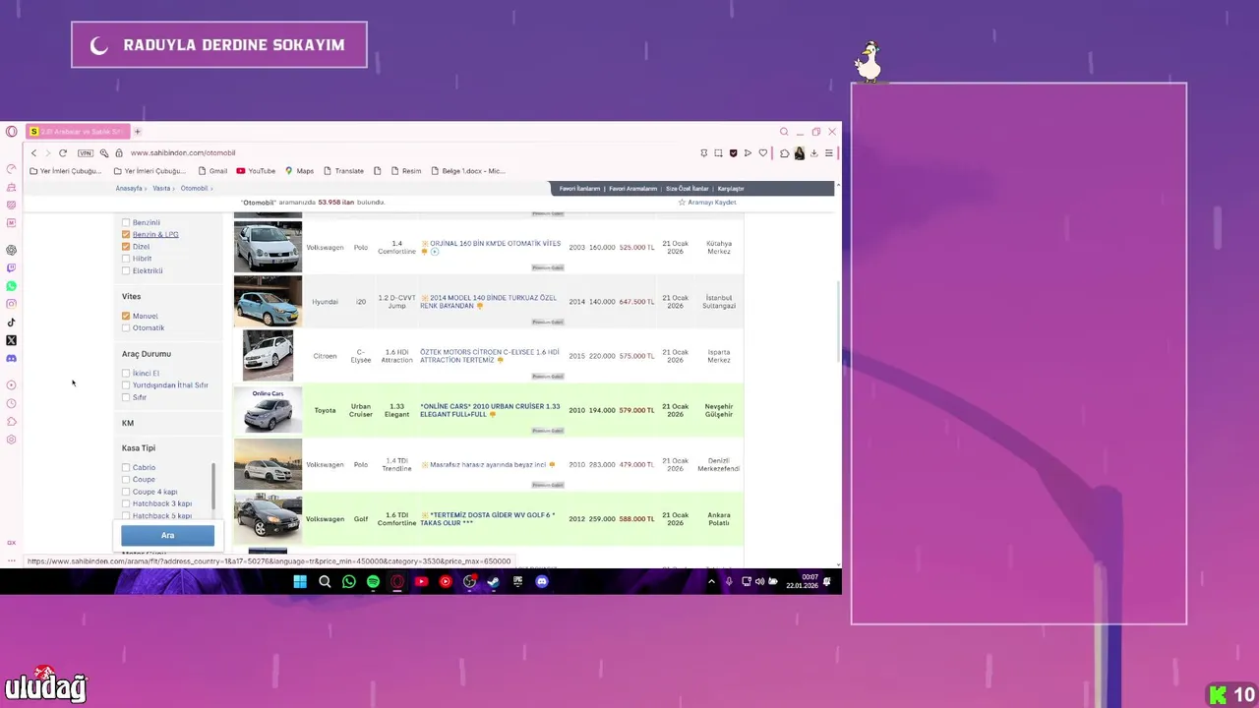Open the blue Hyundai i20 thumbnail
Screen dimensions: 1259x708
(x=268, y=302)
